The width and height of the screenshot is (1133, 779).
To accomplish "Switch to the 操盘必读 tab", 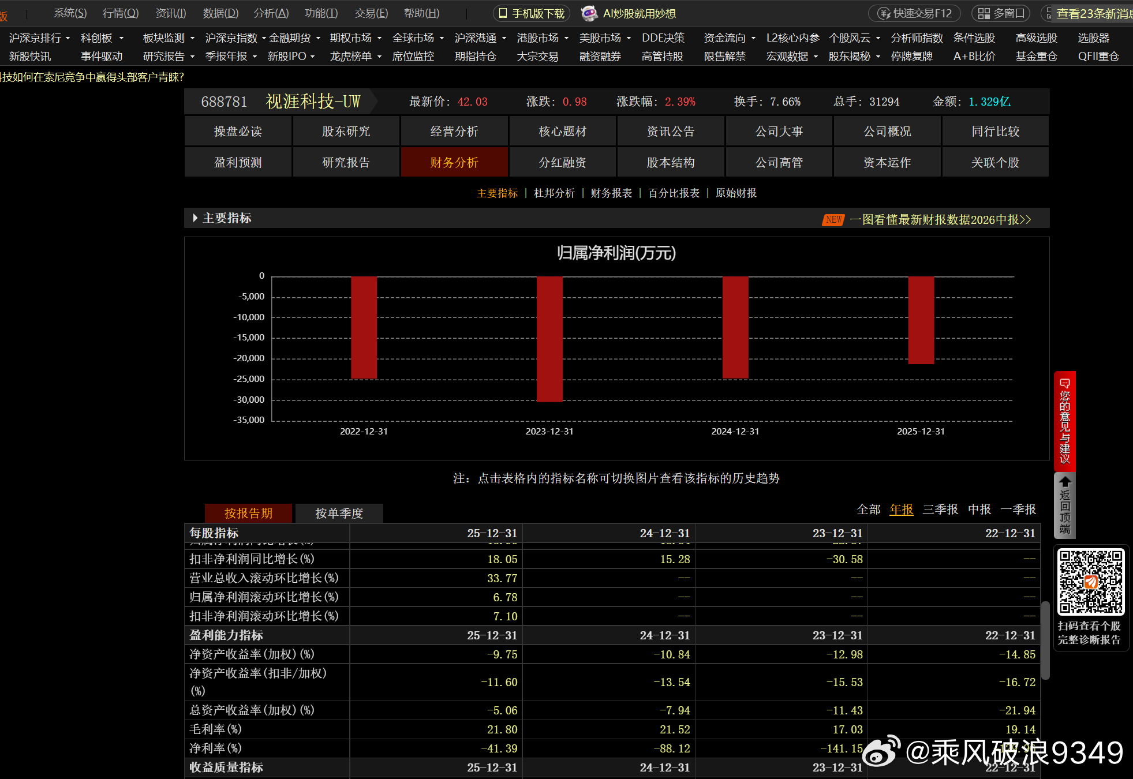I will click(238, 131).
